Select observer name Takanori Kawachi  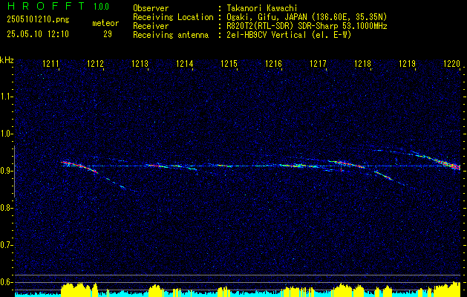(x=261, y=8)
